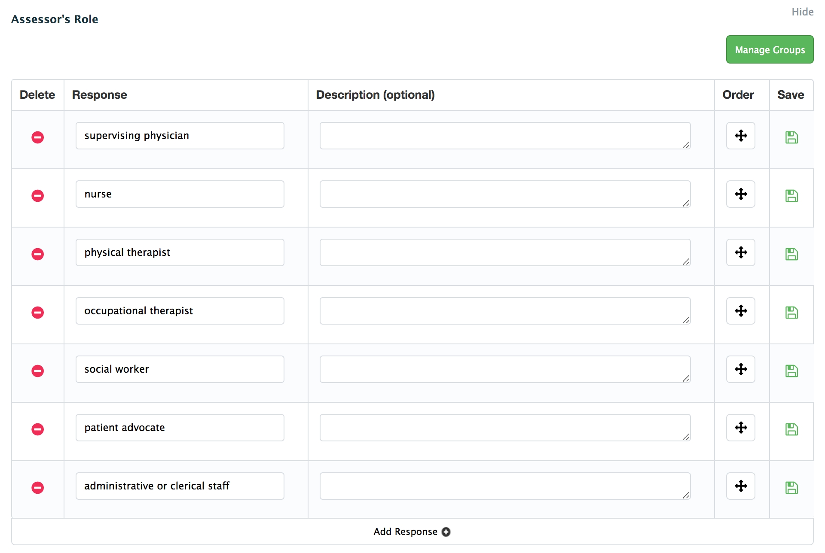825x553 pixels.
Task: Focus the patient advocate response field
Action: coord(180,428)
